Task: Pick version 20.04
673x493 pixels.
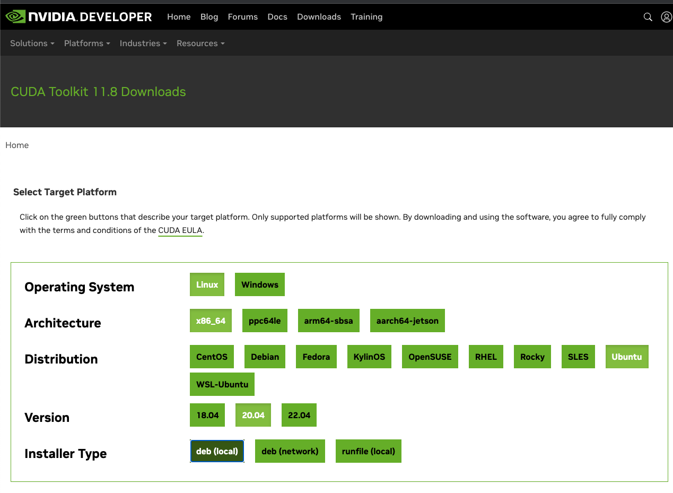Action: click(253, 415)
